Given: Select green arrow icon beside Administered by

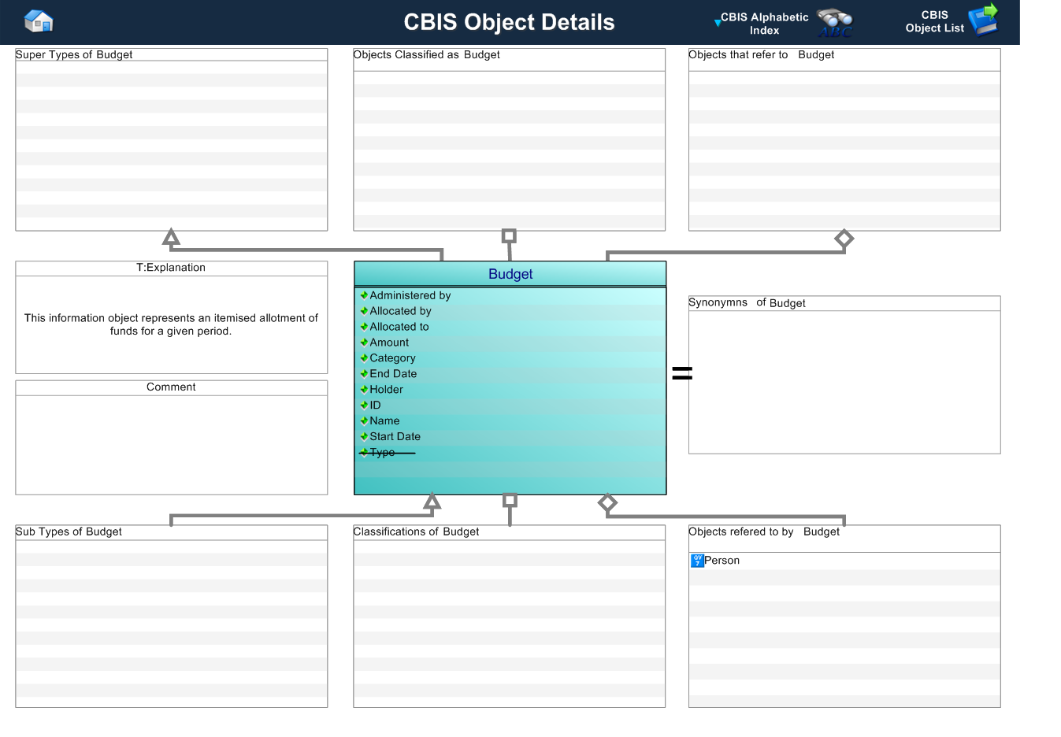Looking at the screenshot, I should click(364, 295).
